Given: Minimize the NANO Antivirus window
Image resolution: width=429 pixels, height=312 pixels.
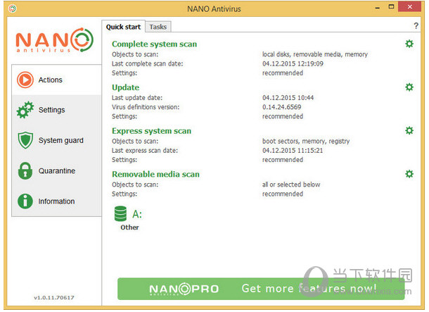Looking at the screenshot, I should (378, 8).
